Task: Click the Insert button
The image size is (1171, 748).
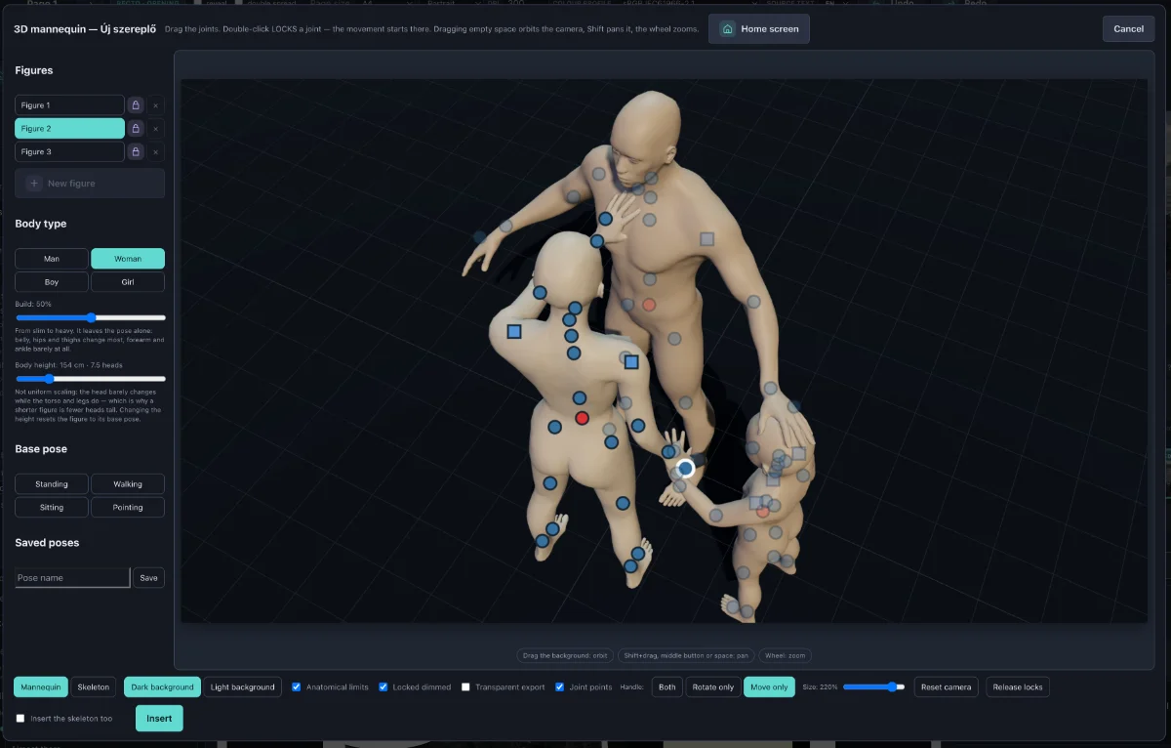Action: pyautogui.click(x=159, y=718)
